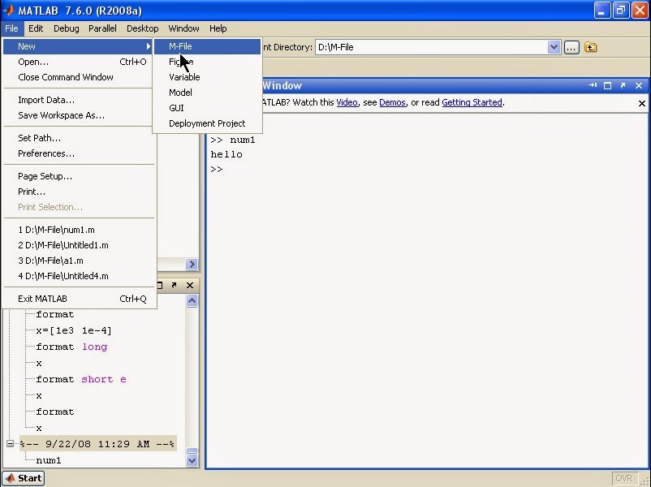This screenshot has height=487, width=651.
Task: Open the MATLAB Start menu
Action: 23,478
